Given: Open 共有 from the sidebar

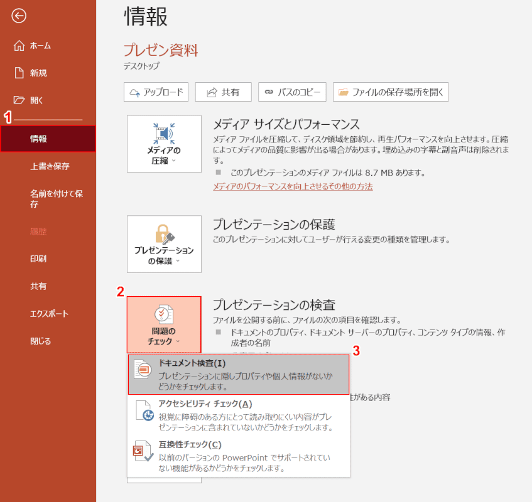Looking at the screenshot, I should tap(48, 286).
